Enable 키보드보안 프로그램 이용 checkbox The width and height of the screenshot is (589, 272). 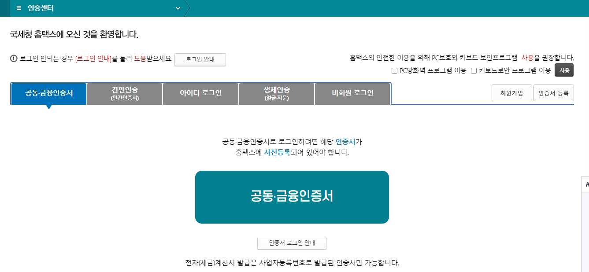474,70
